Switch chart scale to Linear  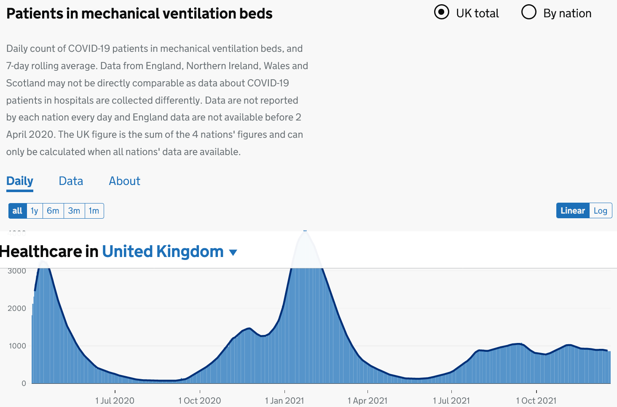click(x=572, y=211)
